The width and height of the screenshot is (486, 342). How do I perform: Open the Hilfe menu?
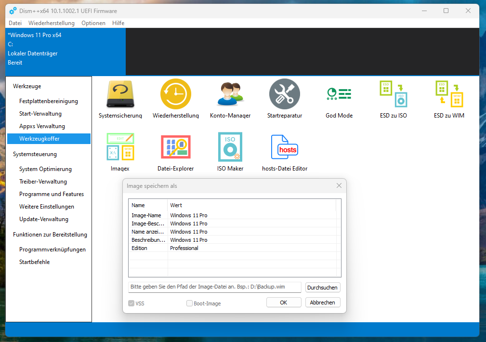click(118, 23)
